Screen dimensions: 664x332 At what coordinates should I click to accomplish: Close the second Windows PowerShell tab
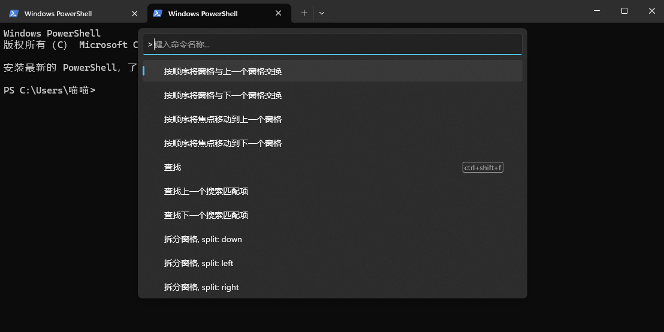click(x=278, y=14)
